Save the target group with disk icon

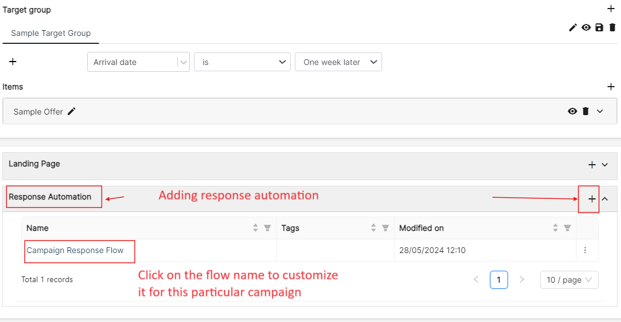pyautogui.click(x=599, y=27)
